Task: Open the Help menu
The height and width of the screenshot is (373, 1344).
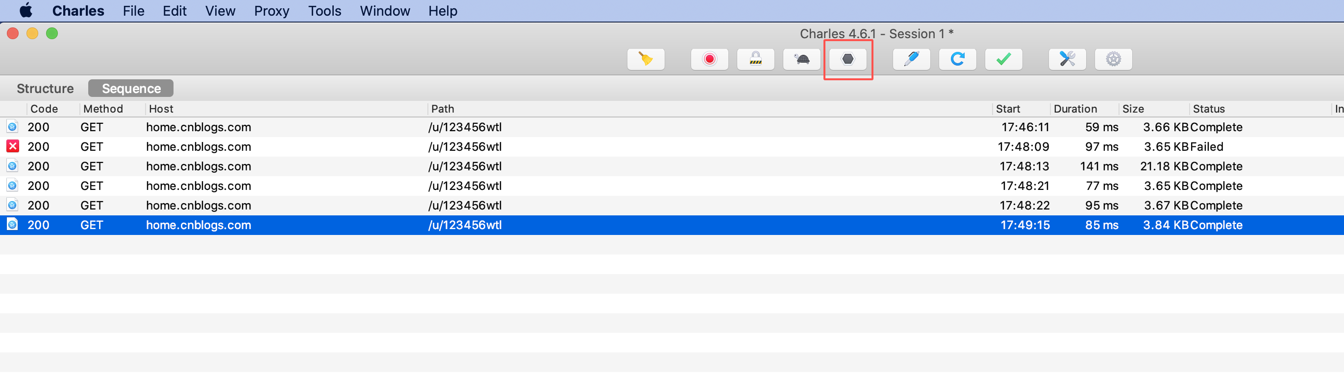Action: (443, 10)
